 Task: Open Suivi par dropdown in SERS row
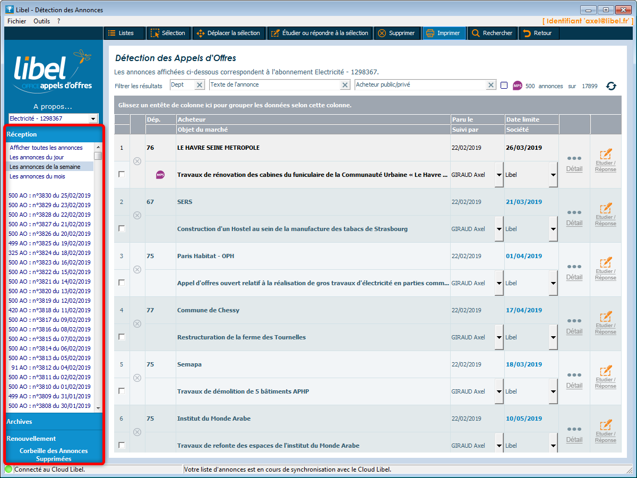[499, 229]
